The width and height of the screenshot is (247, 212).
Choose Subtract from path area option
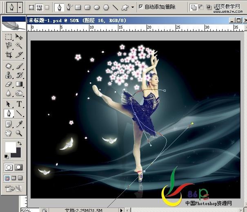tap(201, 7)
